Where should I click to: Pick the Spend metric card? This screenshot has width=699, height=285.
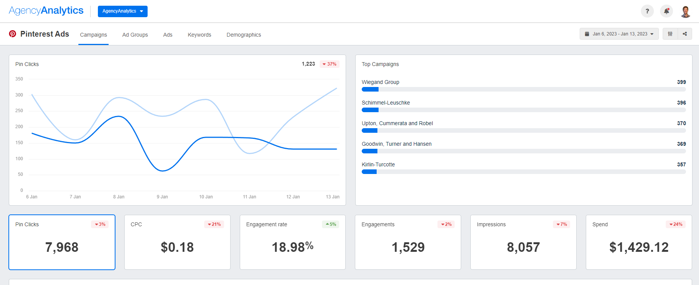(x=639, y=242)
